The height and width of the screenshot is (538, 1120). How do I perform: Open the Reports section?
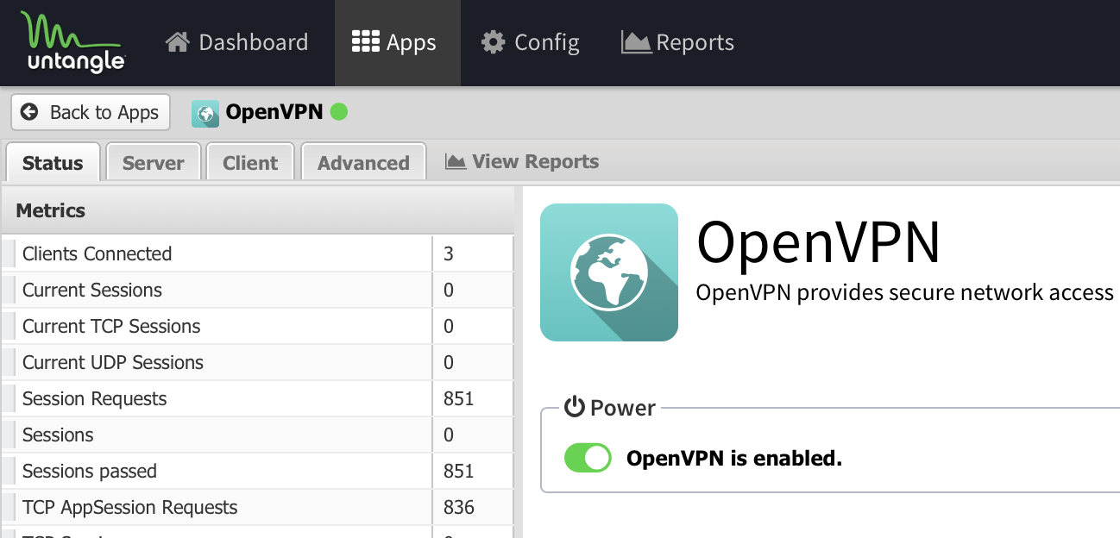pos(678,42)
